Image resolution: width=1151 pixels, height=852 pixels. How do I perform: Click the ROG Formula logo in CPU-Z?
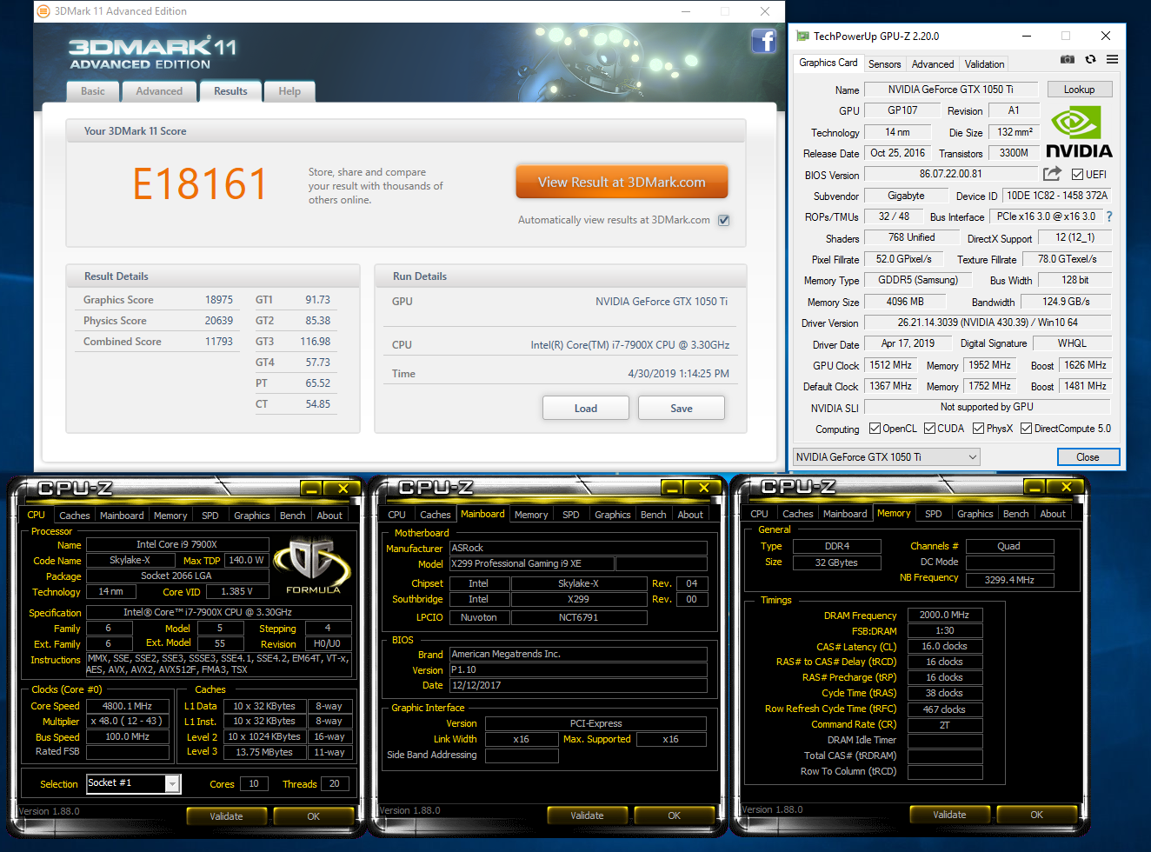313,566
